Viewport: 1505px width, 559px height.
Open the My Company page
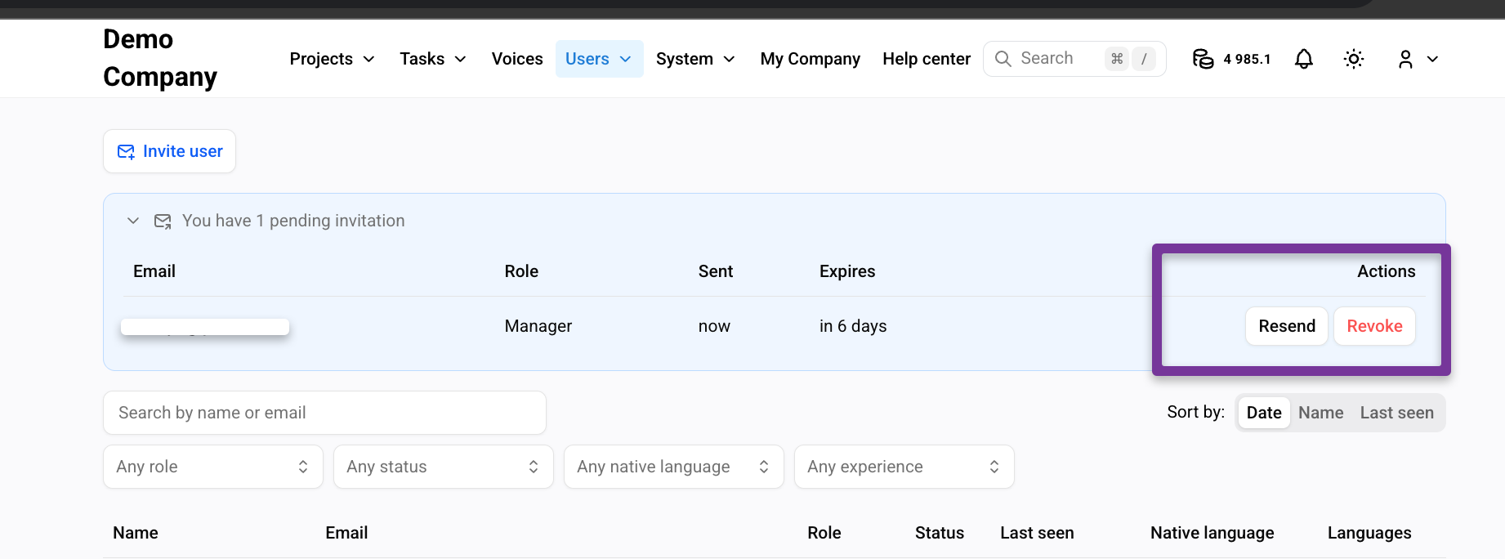tap(810, 59)
